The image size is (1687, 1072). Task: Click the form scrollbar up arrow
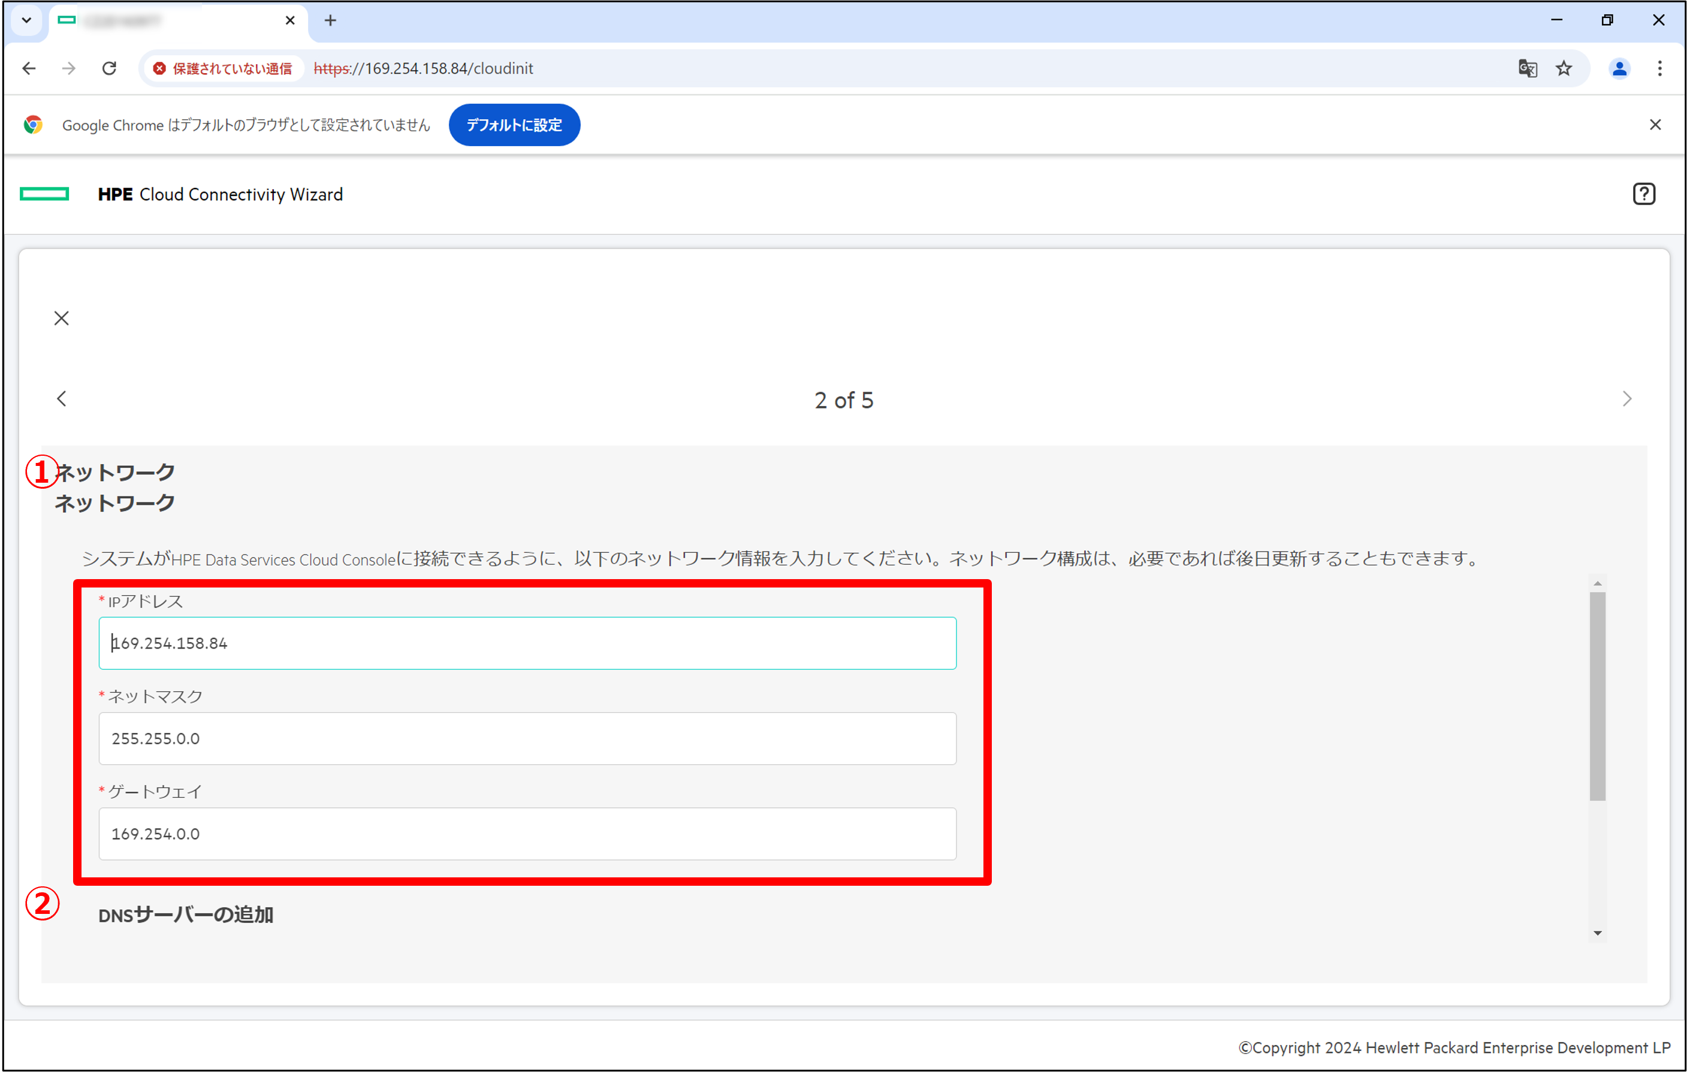pyautogui.click(x=1597, y=583)
